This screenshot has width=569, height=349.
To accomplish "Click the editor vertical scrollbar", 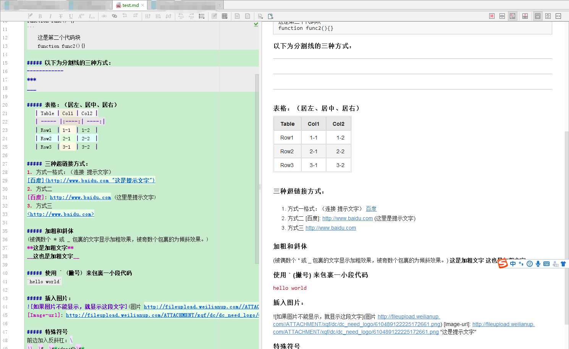I will pyautogui.click(x=257, y=168).
